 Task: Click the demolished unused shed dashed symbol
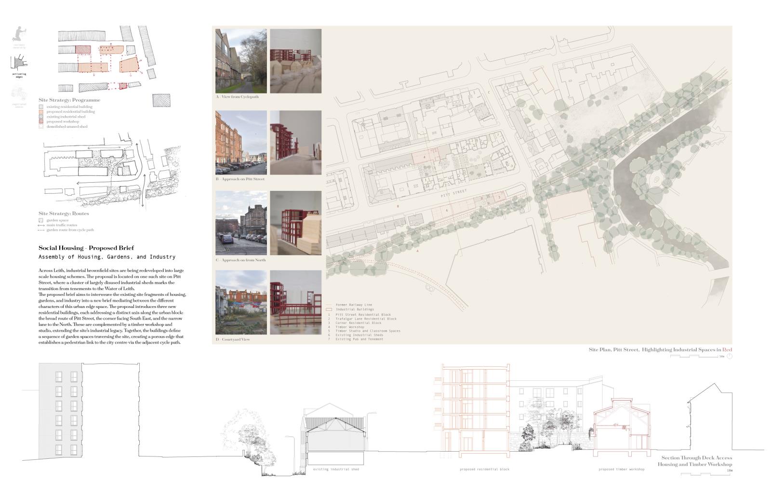click(41, 127)
